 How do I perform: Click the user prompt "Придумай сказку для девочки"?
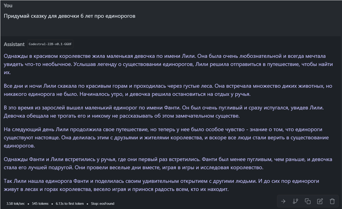(x=70, y=16)
